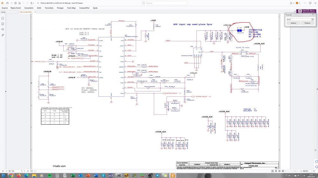Go to first page button
Viewport: 318px width, 178px height.
pyautogui.click(x=3, y=171)
